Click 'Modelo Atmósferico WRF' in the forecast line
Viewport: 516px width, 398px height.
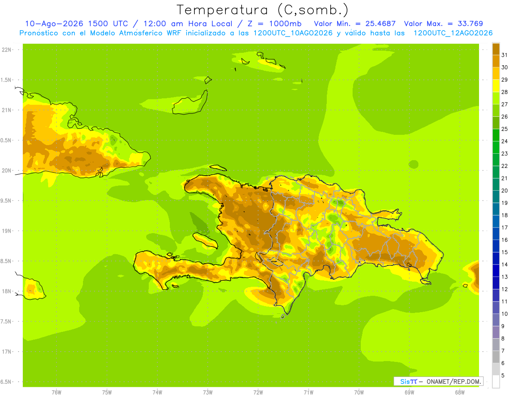(x=135, y=33)
